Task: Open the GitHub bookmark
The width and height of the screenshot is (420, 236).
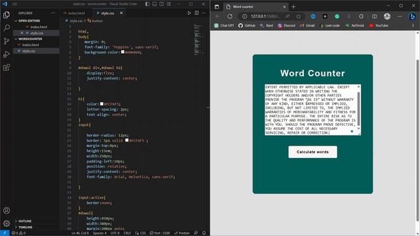Action: click(x=247, y=26)
